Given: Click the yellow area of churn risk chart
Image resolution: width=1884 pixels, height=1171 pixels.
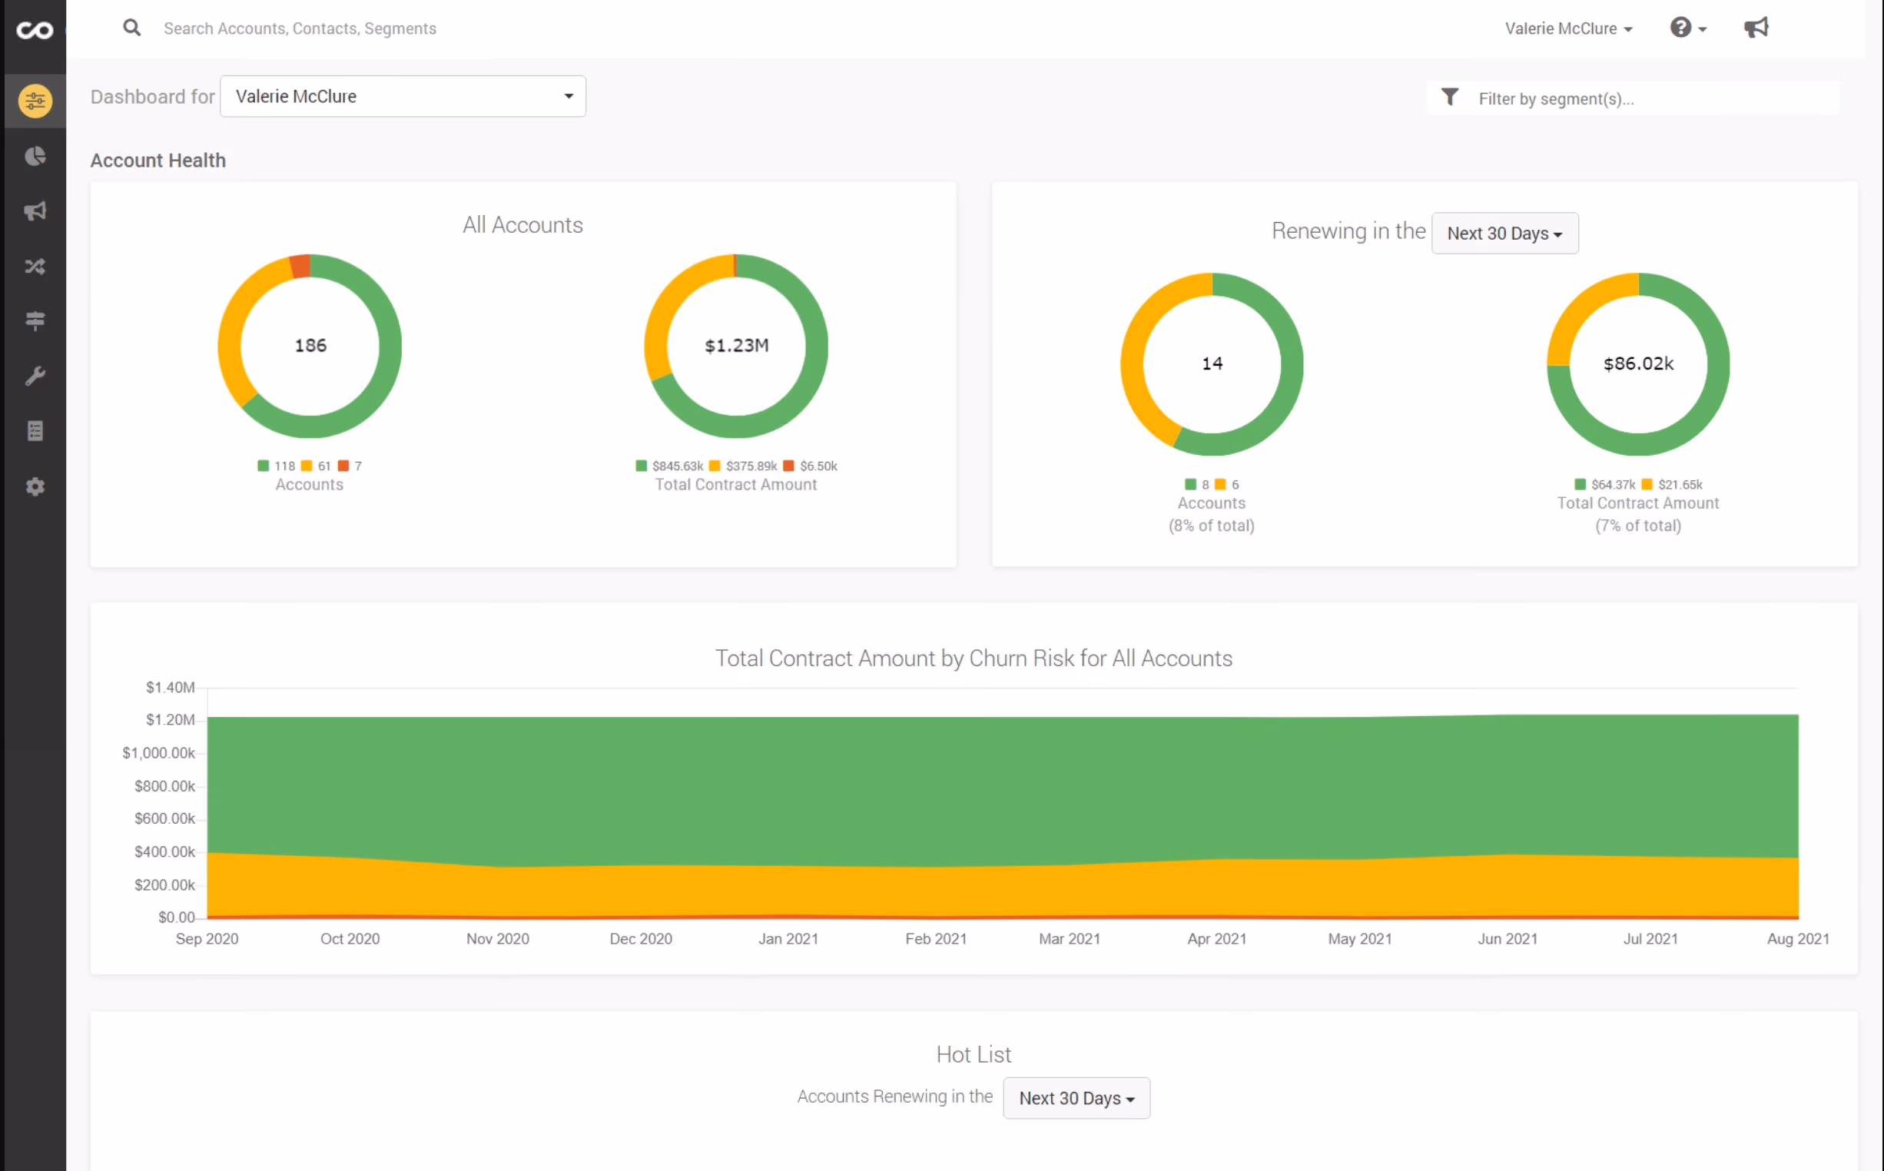Looking at the screenshot, I should point(1003,891).
